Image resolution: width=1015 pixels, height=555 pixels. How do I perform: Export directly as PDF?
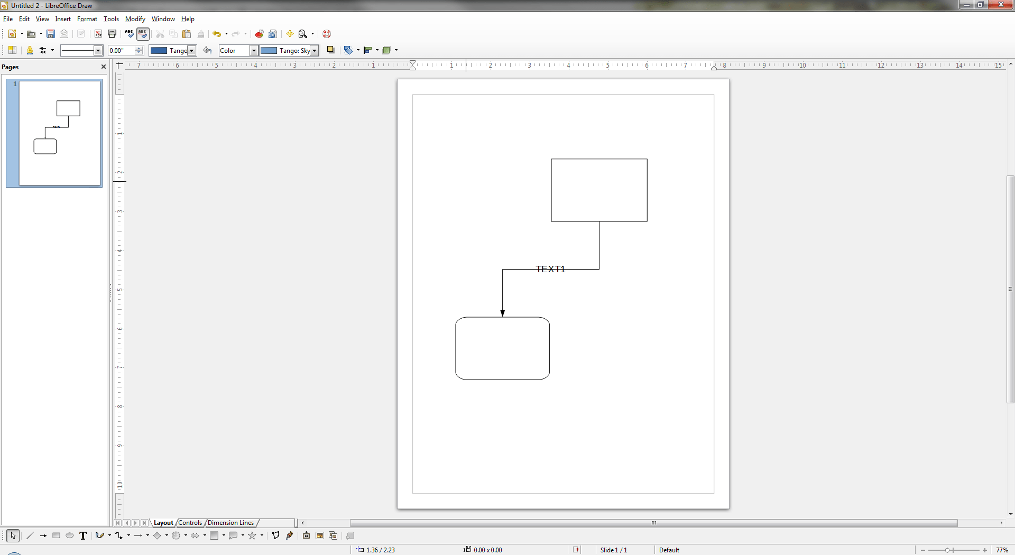point(98,34)
